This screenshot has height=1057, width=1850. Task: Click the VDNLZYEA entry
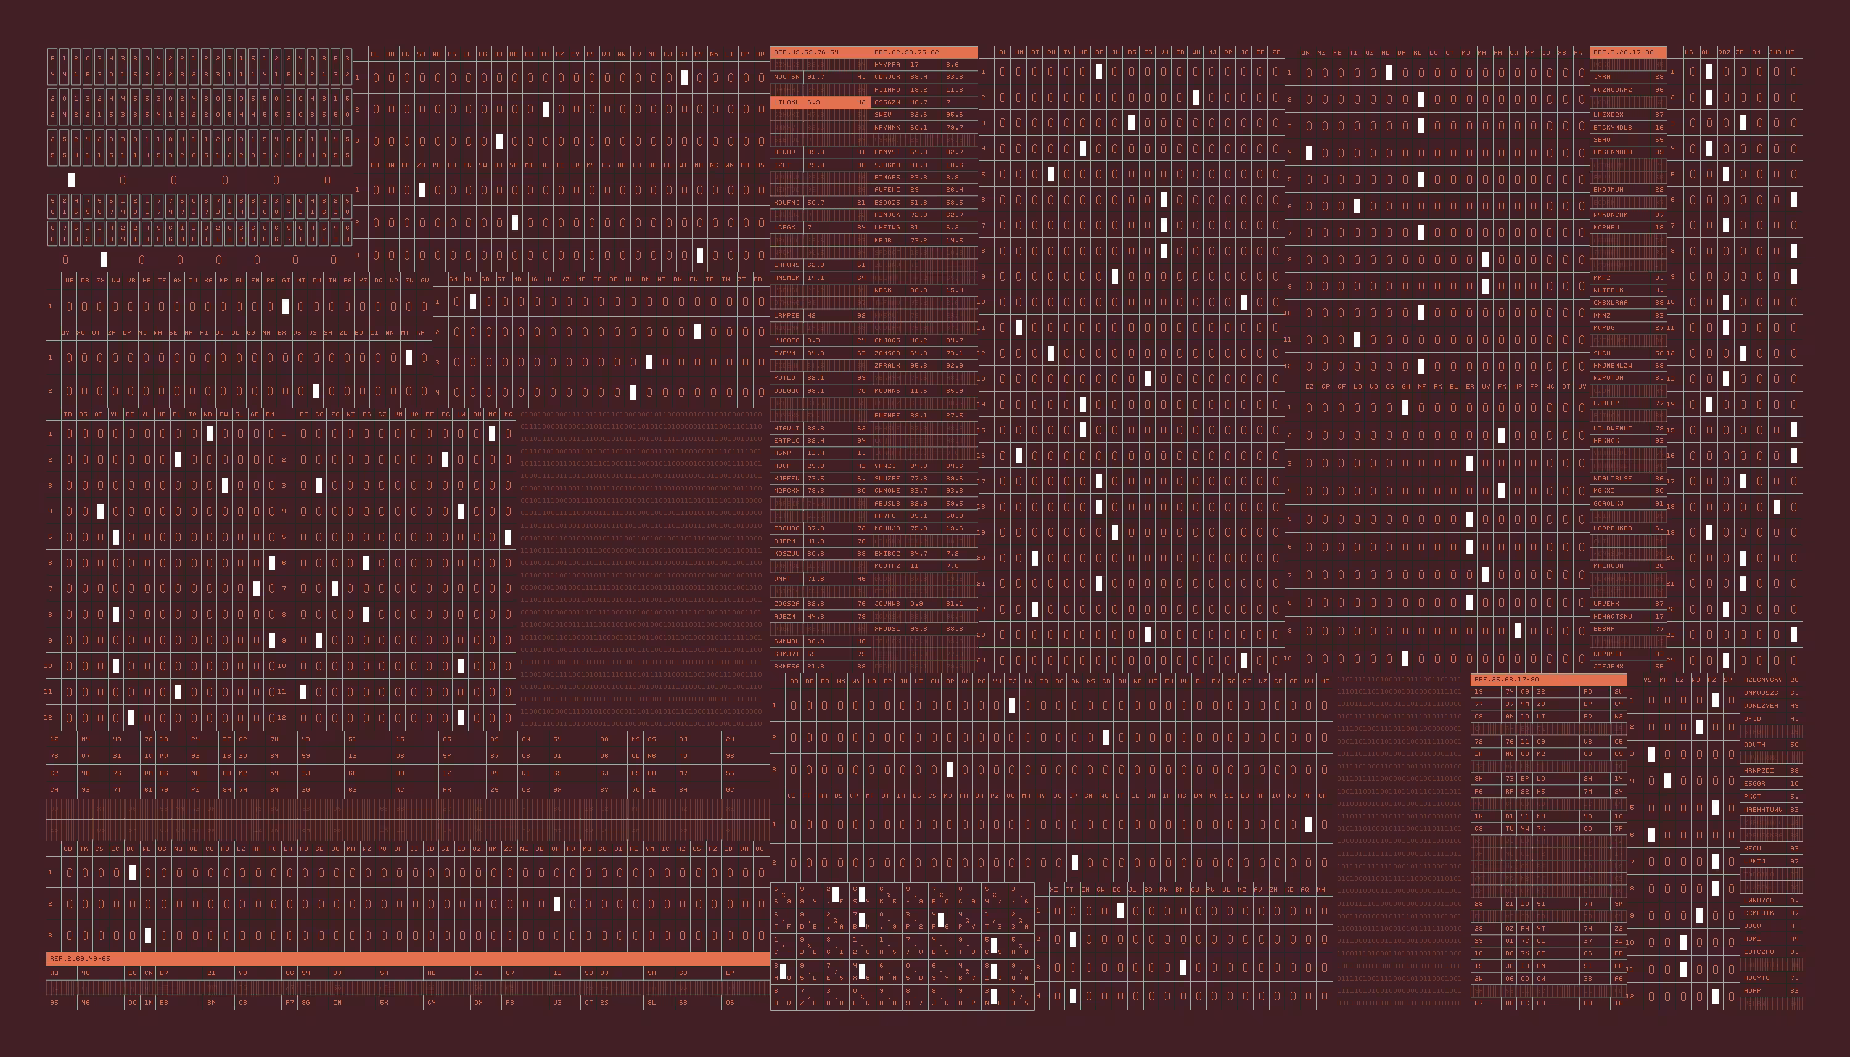click(x=1761, y=705)
